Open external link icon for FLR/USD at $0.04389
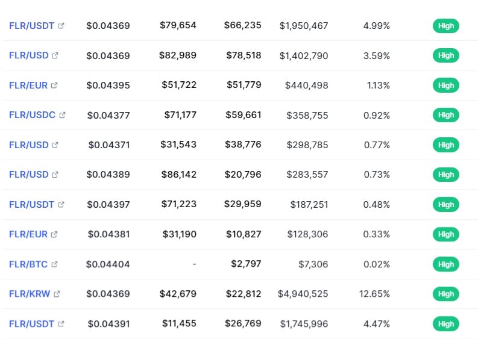Viewport: 478px width, 339px height. point(55,175)
